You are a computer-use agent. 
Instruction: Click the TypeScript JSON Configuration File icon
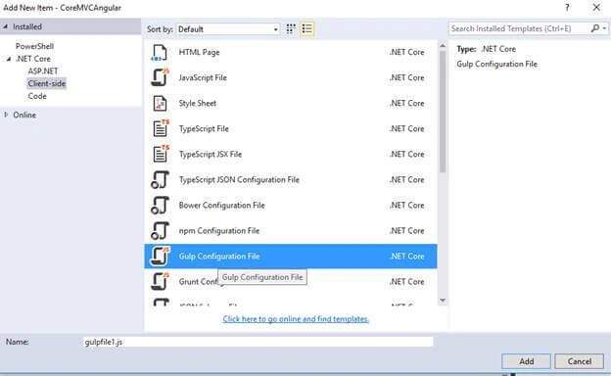160,179
